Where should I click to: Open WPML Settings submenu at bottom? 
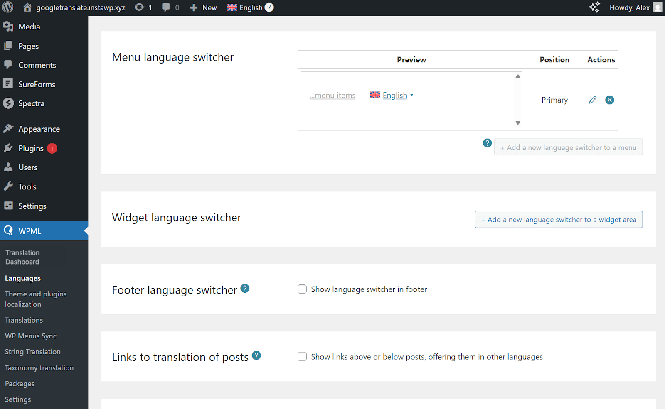18,399
